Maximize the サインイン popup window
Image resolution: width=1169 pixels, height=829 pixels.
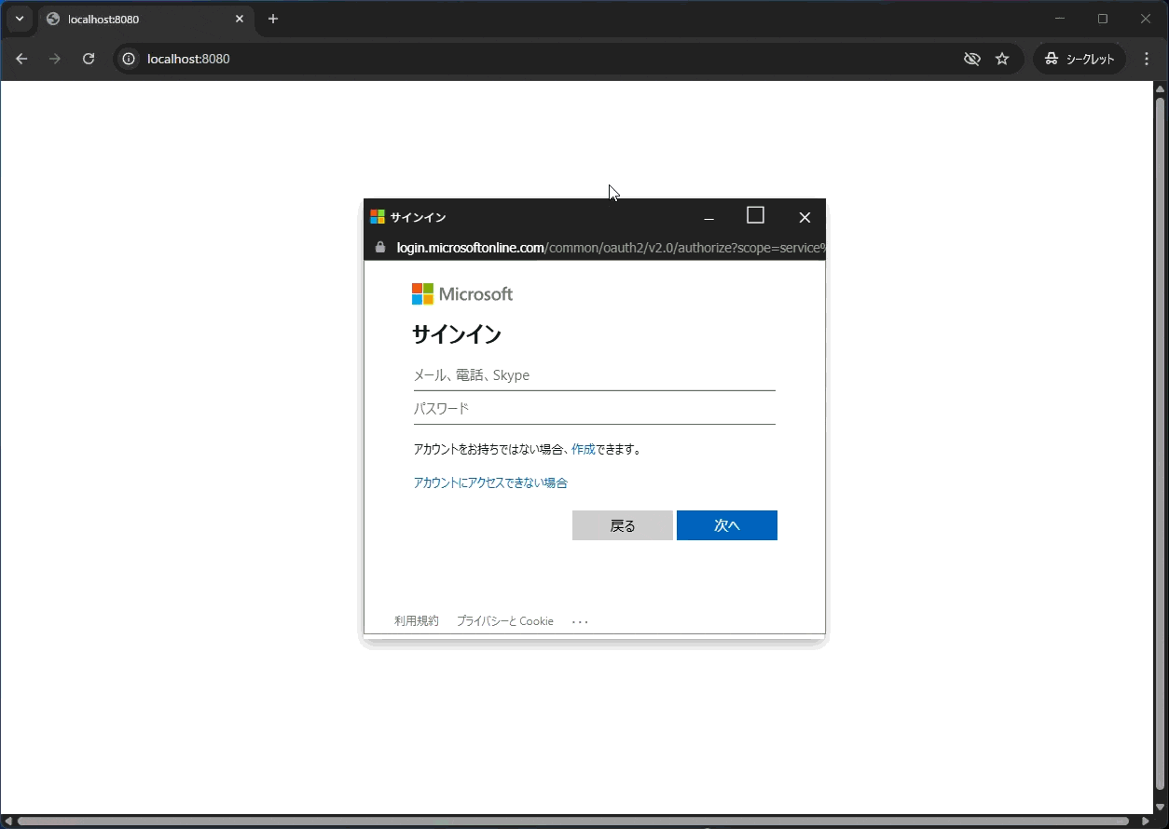[756, 216]
